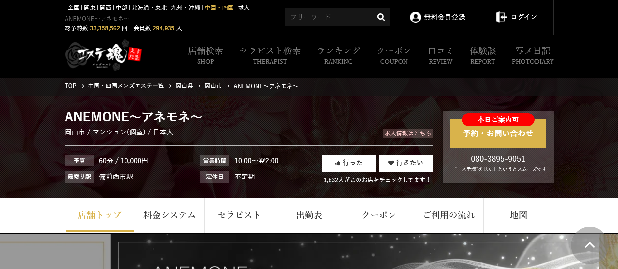
Task: Focus the フリーワード search field
Action: tap(337, 17)
